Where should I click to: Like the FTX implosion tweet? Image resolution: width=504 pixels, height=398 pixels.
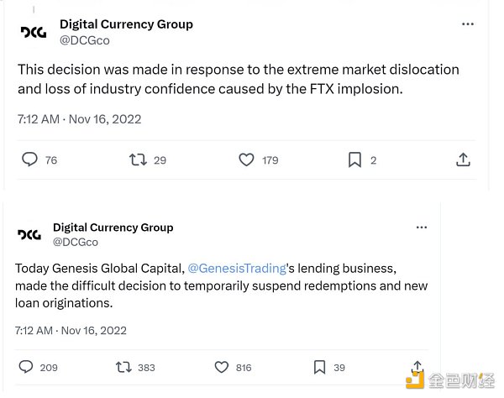coord(247,160)
